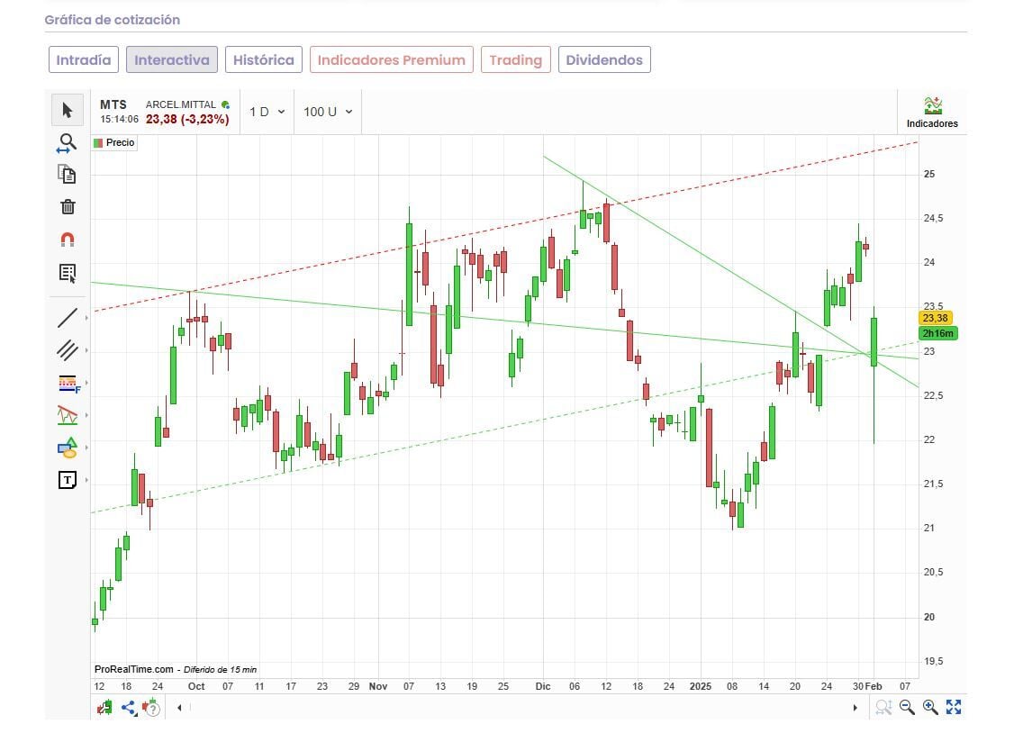1014x733 pixels.
Task: Click the 25 price axis label
Action: (929, 175)
